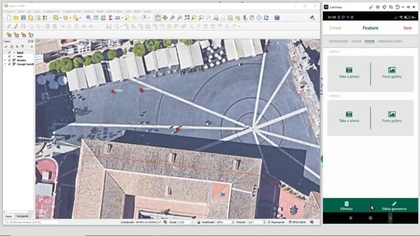The image size is (420, 236).
Task: Switch to Expedientes tab in app
Action: pos(339,41)
